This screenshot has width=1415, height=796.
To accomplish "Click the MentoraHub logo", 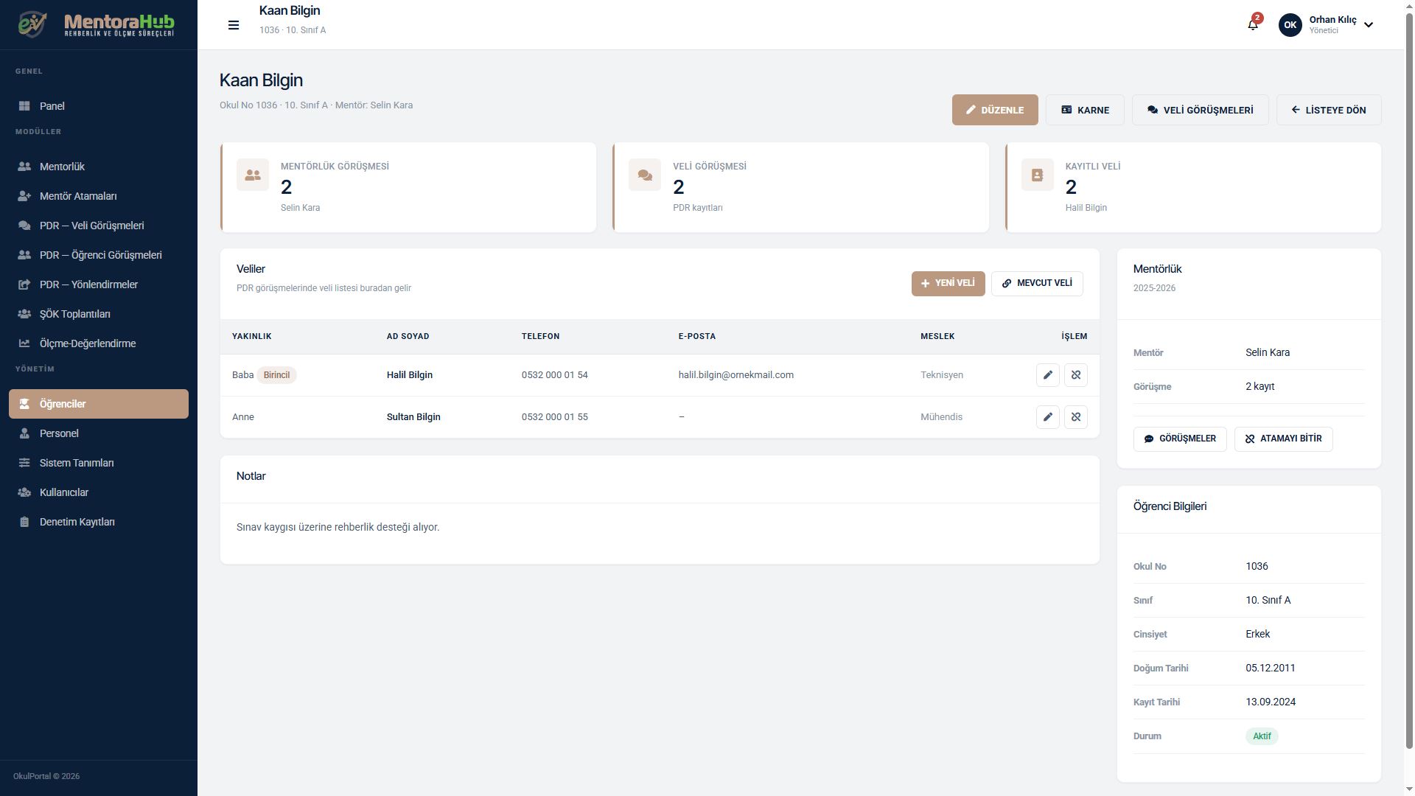I will [98, 24].
